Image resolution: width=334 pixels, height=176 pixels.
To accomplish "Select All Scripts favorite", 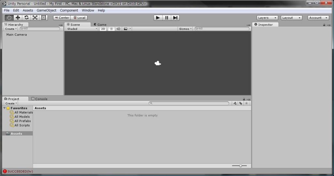I will (20, 125).
